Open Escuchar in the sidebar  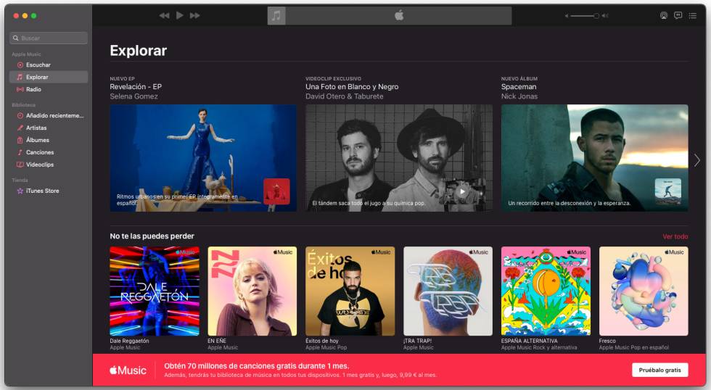pos(49,65)
